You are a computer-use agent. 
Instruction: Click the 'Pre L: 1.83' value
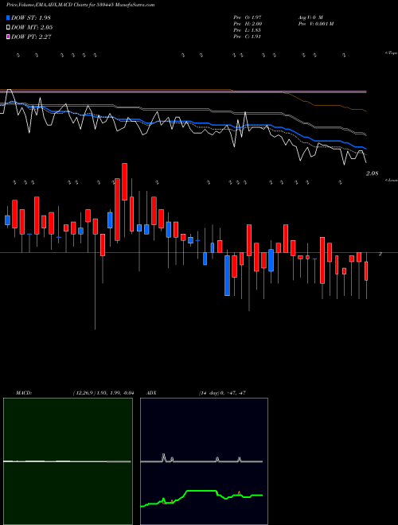(248, 30)
